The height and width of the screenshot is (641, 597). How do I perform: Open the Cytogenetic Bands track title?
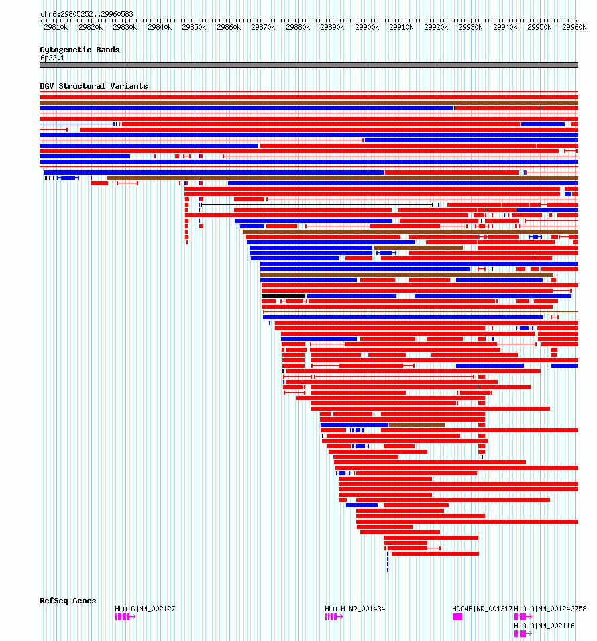[x=80, y=50]
